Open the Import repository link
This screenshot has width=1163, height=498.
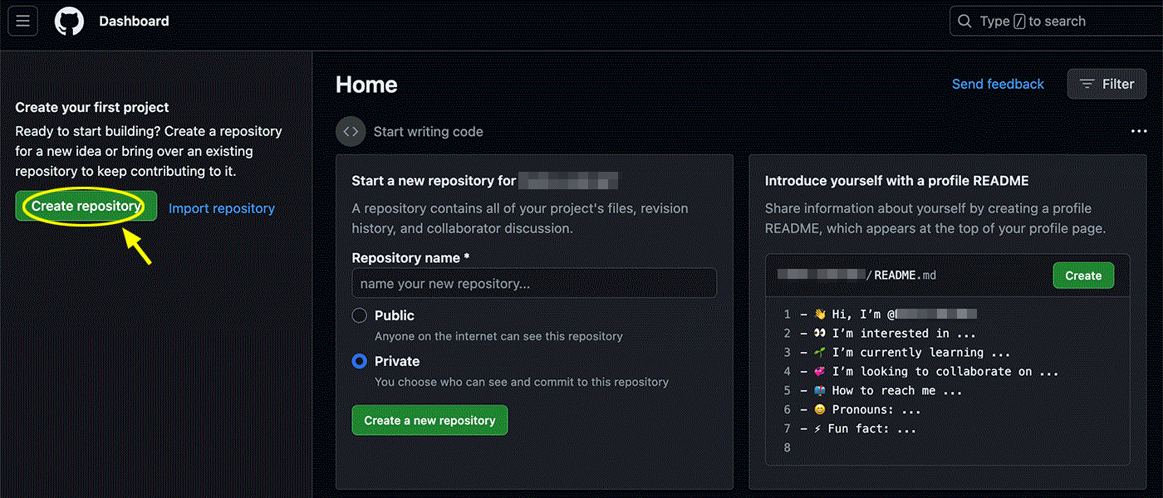pyautogui.click(x=221, y=208)
